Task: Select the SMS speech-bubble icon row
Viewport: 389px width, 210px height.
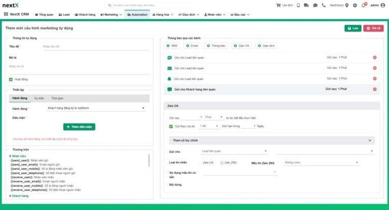Action: tap(170, 58)
